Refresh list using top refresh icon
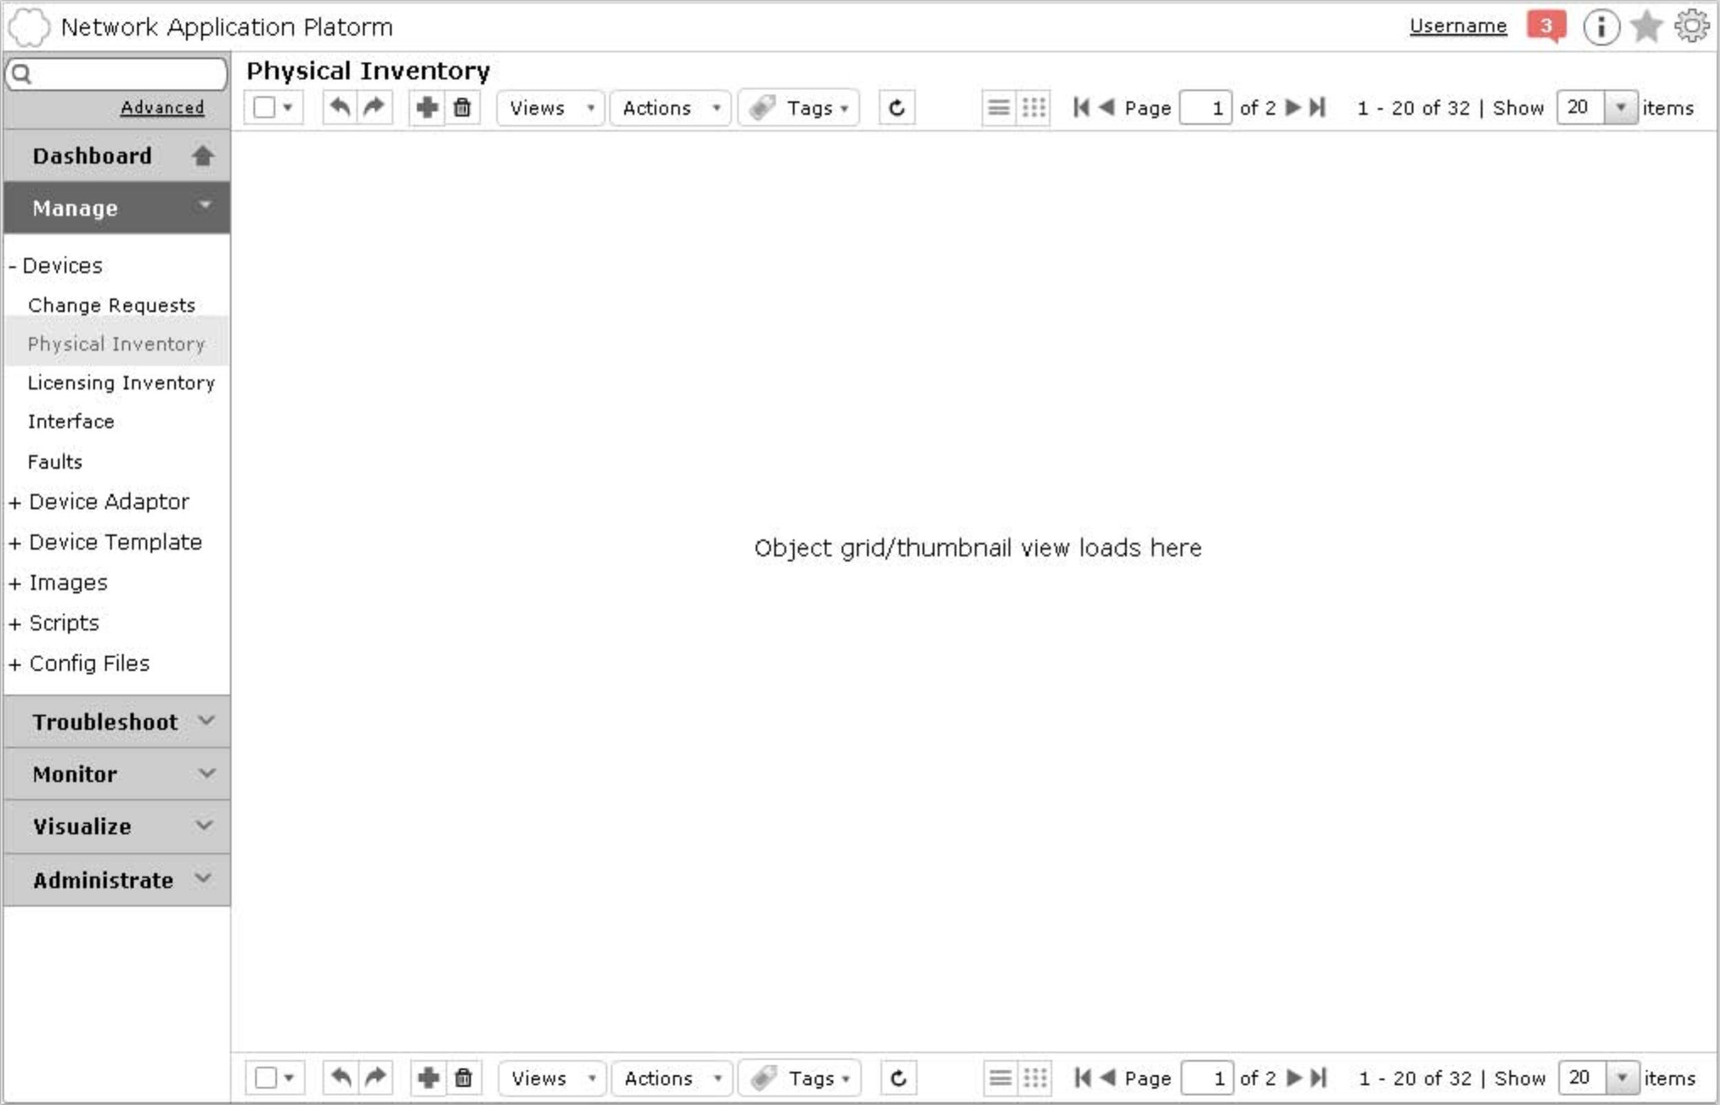The width and height of the screenshot is (1720, 1105). coord(896,108)
